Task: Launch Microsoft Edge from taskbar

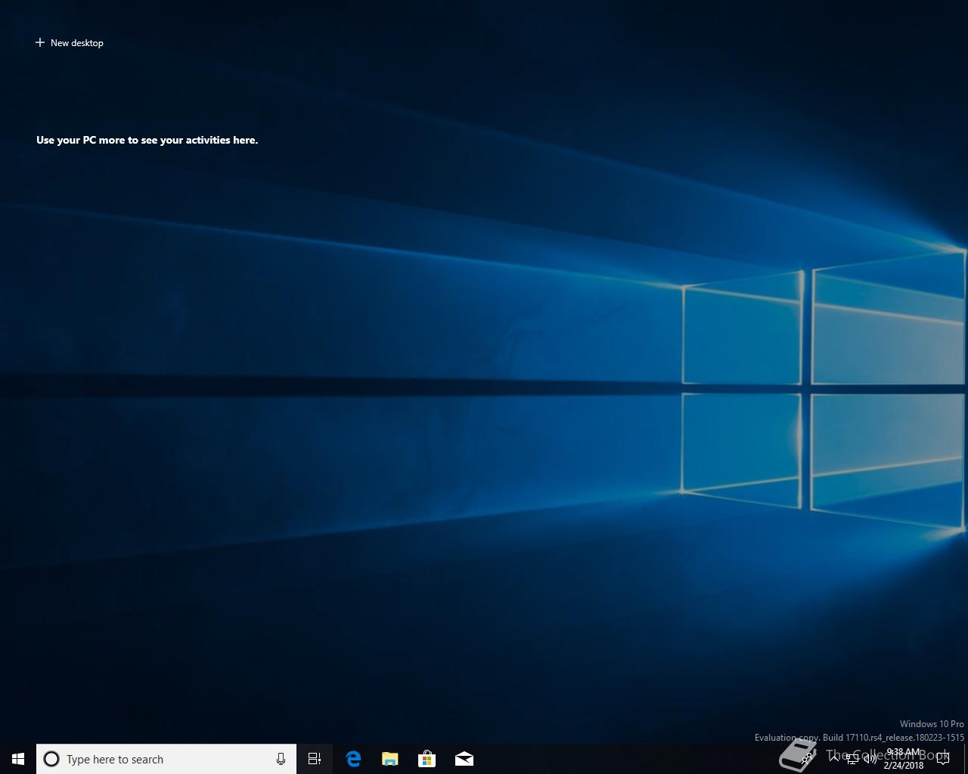Action: point(352,759)
